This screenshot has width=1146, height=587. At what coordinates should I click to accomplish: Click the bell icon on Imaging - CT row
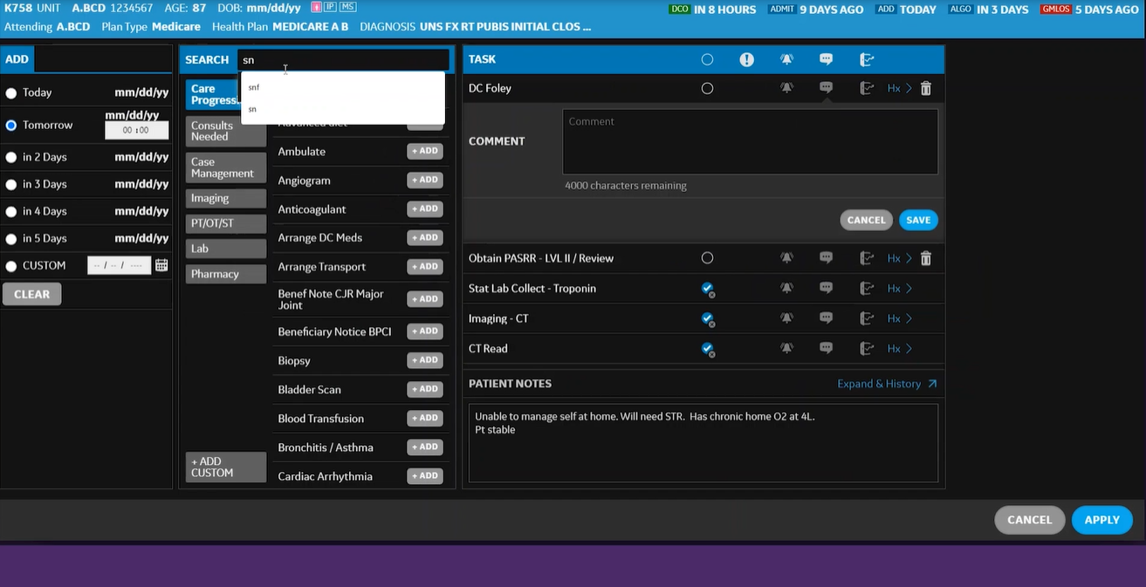pos(786,318)
